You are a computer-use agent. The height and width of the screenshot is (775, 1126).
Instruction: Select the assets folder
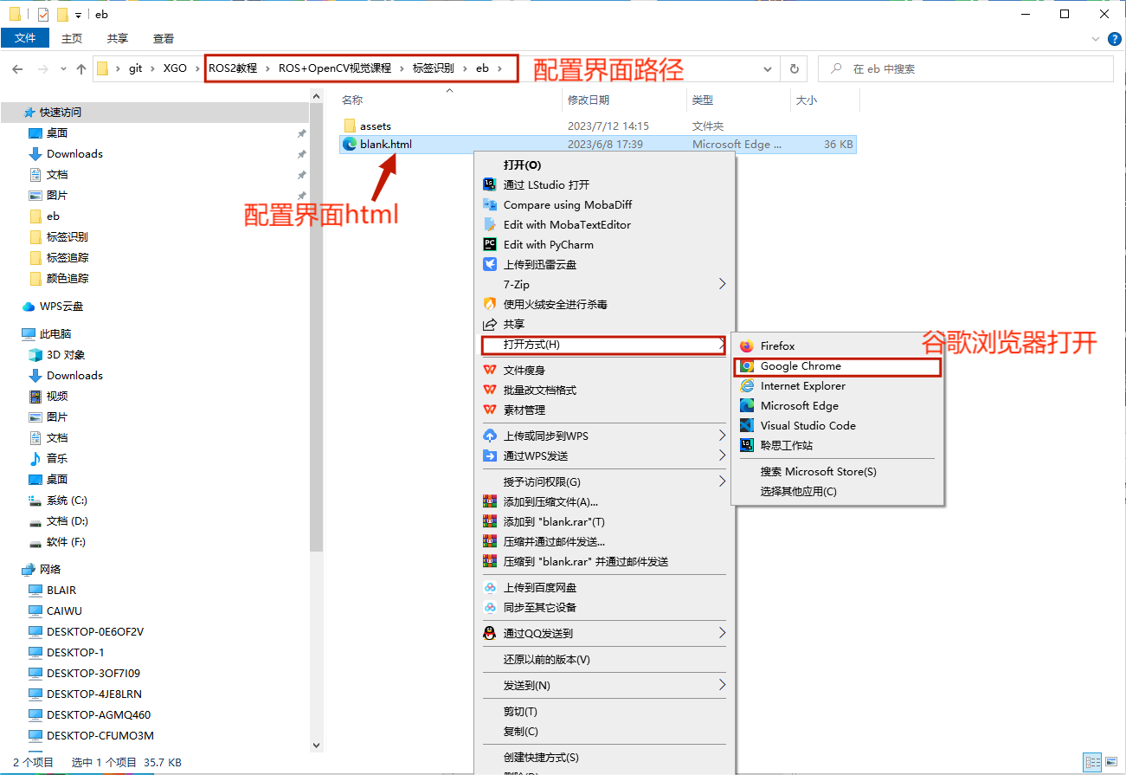(376, 126)
